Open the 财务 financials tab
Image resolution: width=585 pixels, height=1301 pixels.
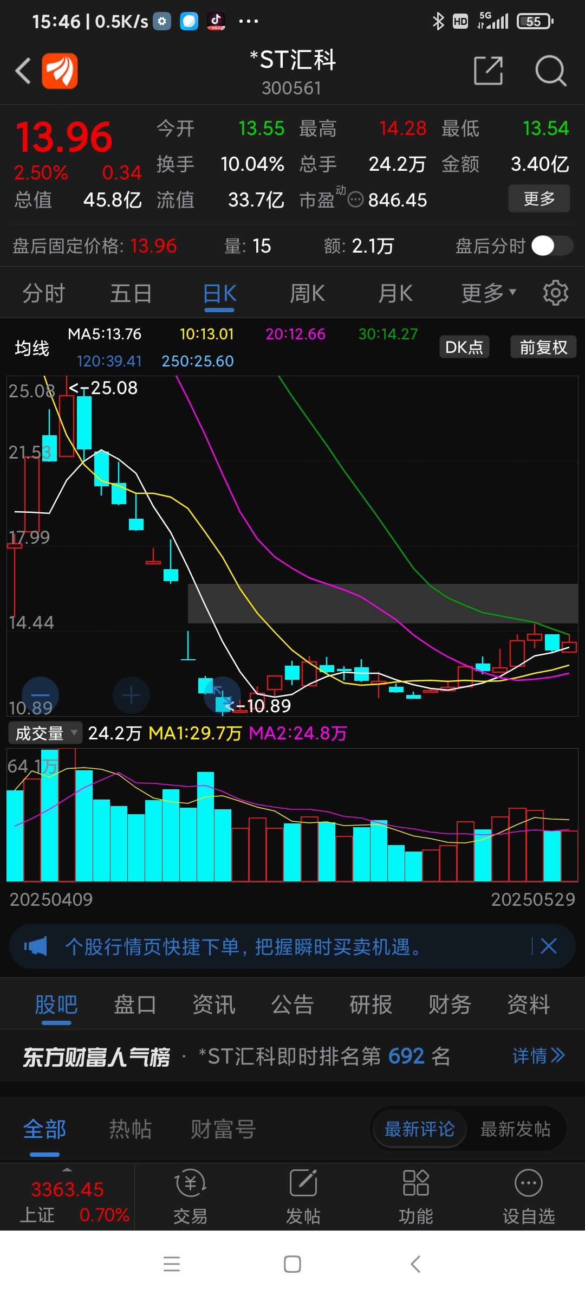coord(450,1004)
